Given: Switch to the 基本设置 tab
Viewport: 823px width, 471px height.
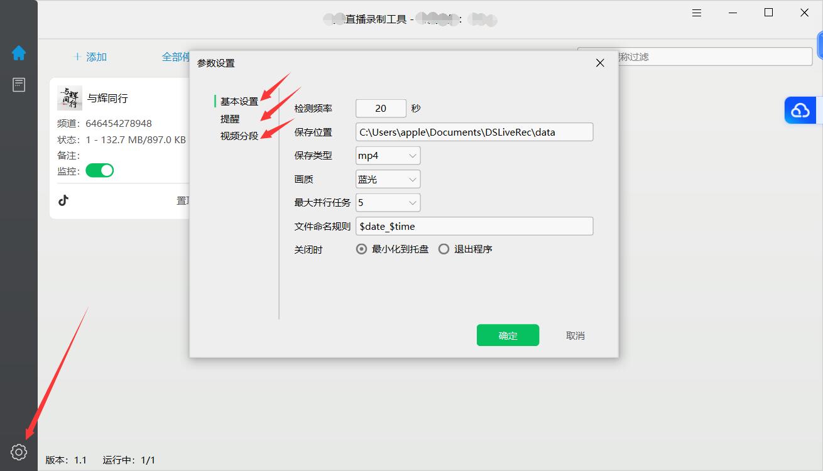Looking at the screenshot, I should point(239,101).
